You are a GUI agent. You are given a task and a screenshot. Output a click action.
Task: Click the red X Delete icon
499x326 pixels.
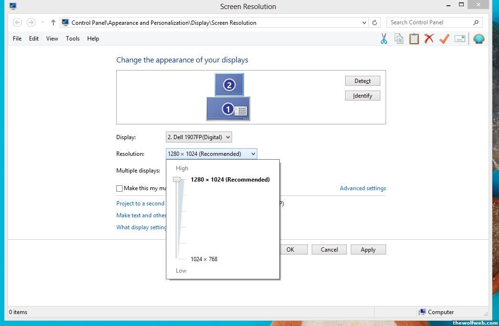[x=429, y=39]
